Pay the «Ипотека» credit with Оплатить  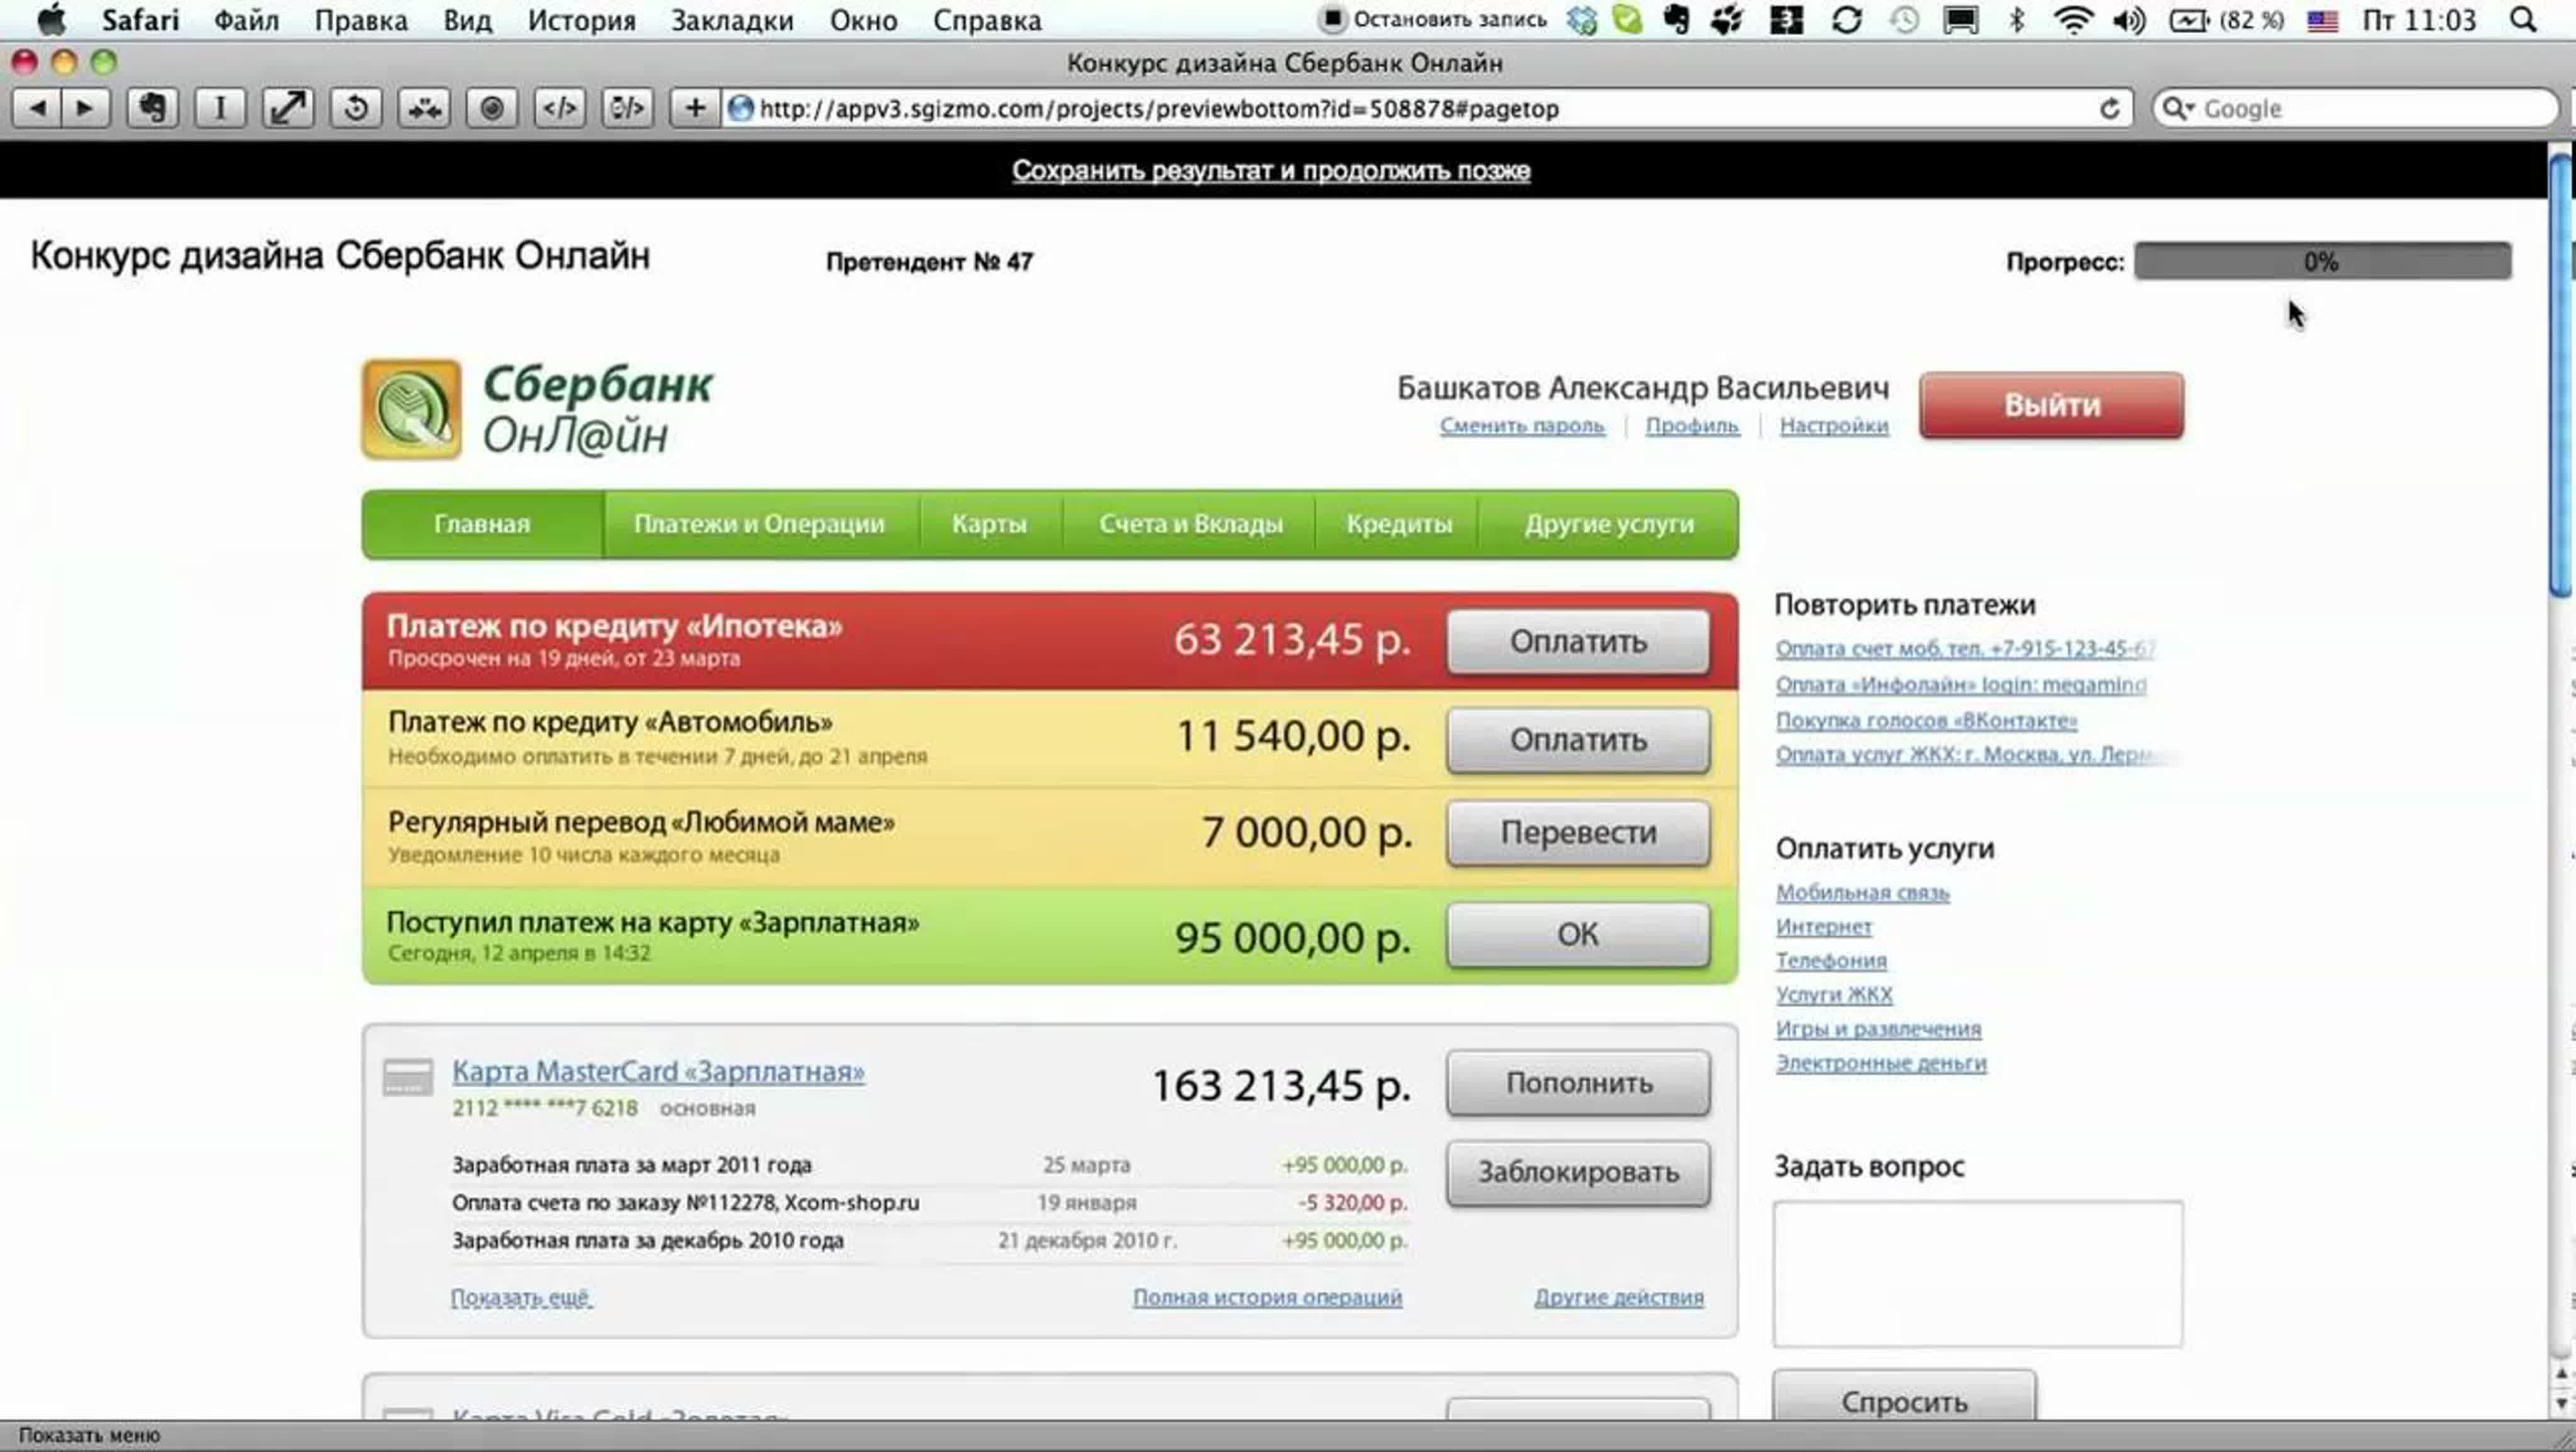(1578, 641)
